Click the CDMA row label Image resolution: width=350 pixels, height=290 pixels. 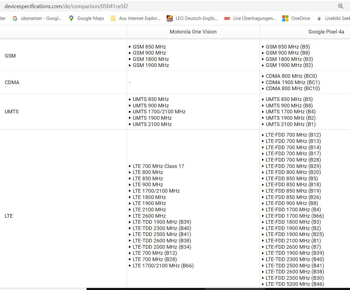click(12, 82)
